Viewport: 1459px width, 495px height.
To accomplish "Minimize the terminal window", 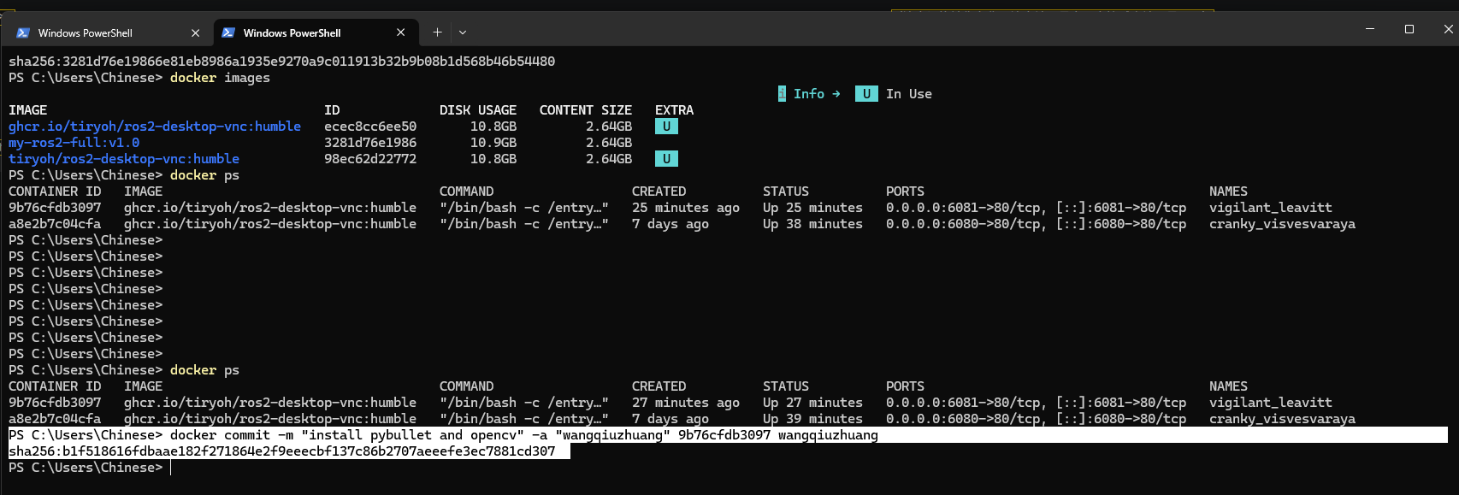I will point(1370,29).
